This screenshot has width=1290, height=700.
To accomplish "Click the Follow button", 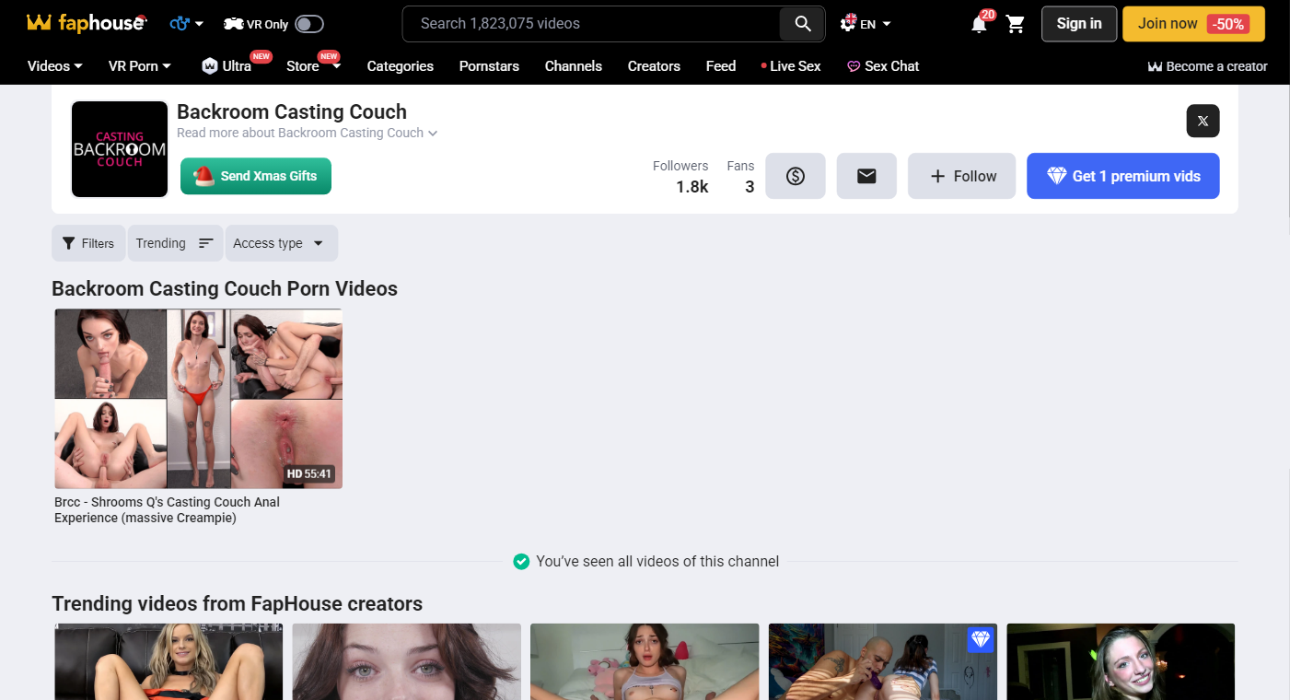I will tap(961, 176).
